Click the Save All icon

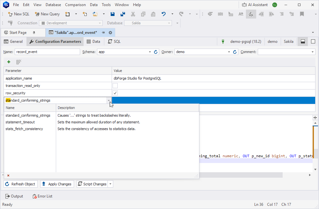pos(123,14)
